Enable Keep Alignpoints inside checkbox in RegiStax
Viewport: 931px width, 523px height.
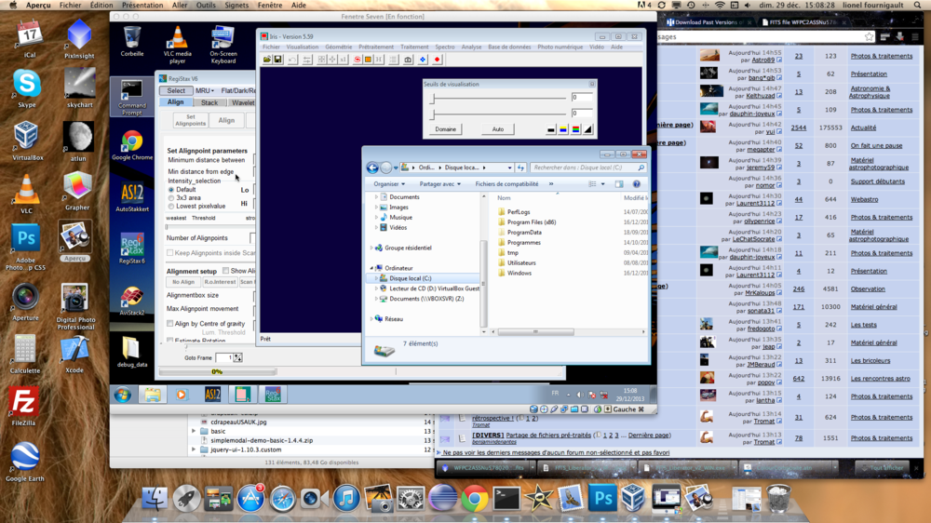pos(170,253)
